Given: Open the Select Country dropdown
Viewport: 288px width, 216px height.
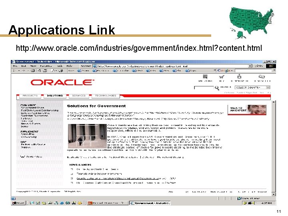Looking at the screenshot, I should click(252, 88).
